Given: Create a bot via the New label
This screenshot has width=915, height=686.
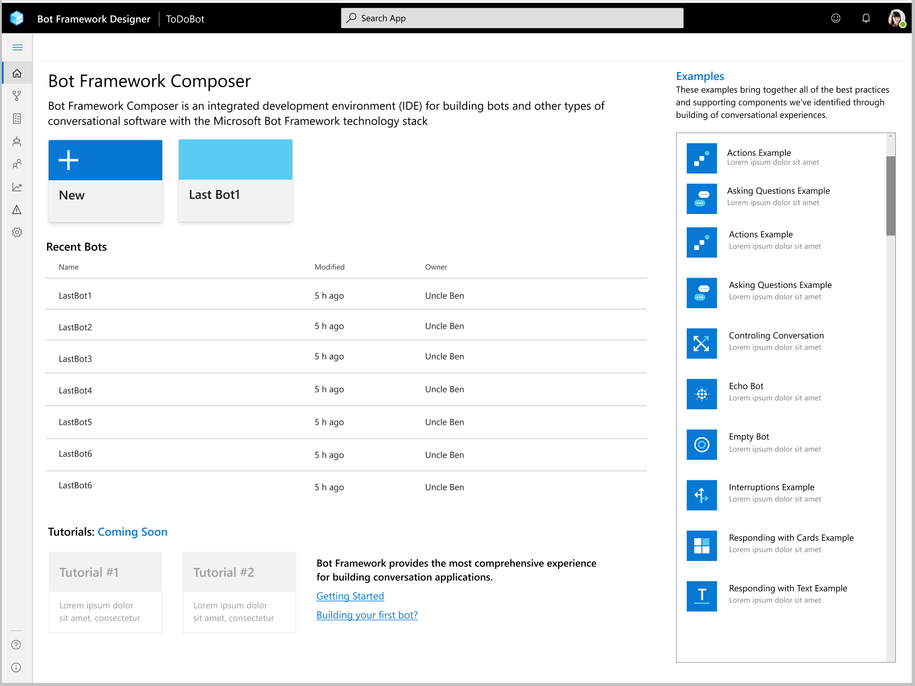Looking at the screenshot, I should pos(71,195).
